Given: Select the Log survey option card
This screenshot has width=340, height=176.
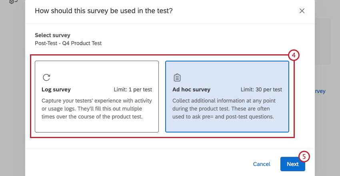Looking at the screenshot, I should [97, 96].
